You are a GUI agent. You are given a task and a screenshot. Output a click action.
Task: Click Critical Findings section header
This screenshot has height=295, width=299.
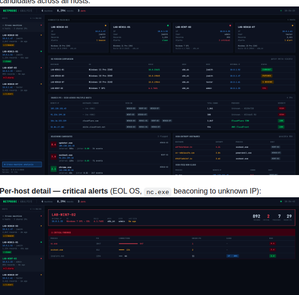click(171, 232)
